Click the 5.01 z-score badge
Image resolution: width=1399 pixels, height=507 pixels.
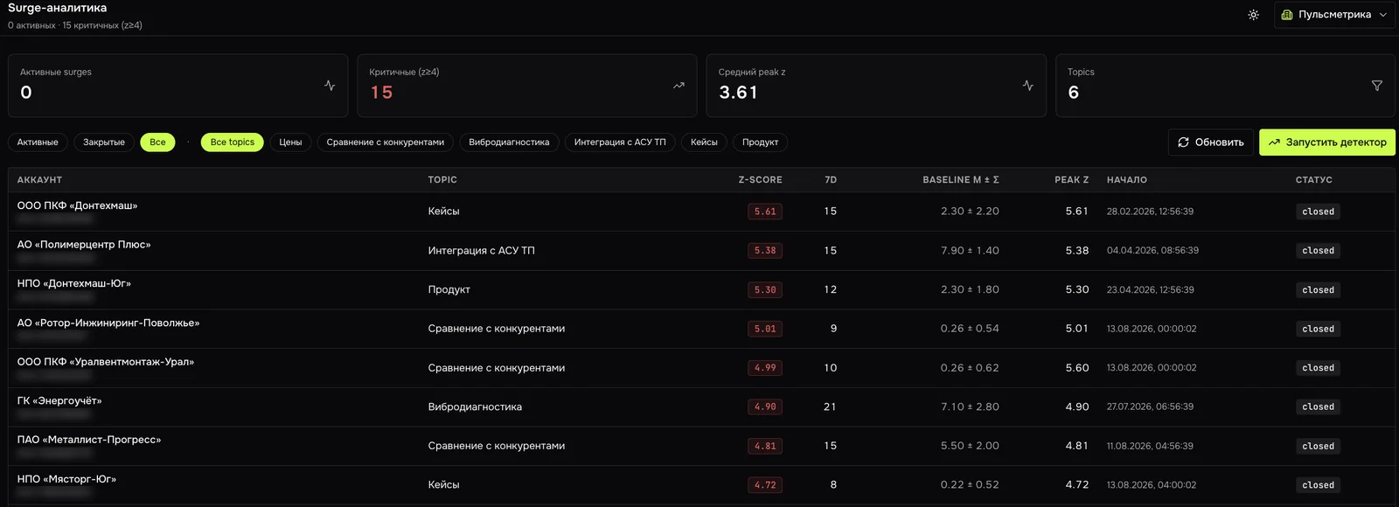pos(765,329)
